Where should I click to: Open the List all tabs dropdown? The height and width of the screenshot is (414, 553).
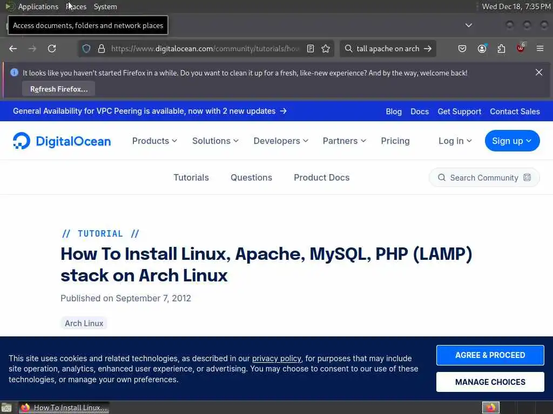[x=469, y=25]
